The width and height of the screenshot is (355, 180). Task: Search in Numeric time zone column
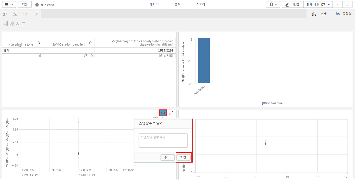point(39,43)
